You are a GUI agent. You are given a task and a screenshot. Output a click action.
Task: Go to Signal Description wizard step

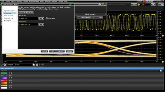(x=10, y=11)
